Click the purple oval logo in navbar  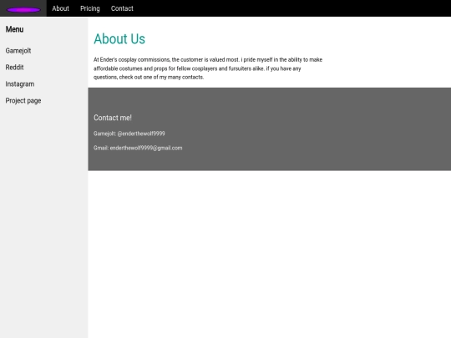click(23, 10)
